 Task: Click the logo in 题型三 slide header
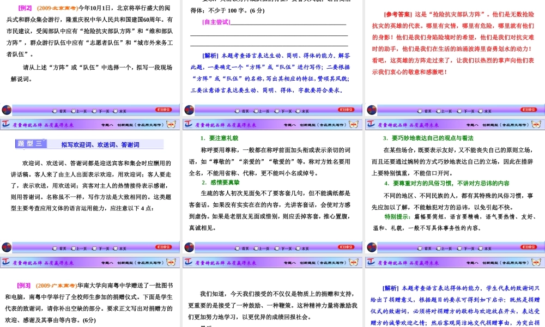pyautogui.click(x=6, y=124)
